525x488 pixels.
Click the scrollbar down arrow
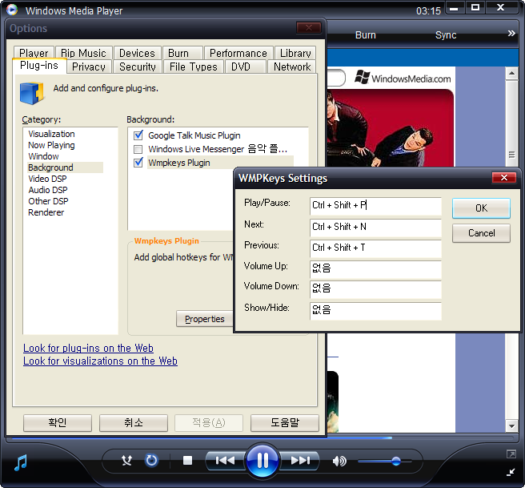point(511,426)
